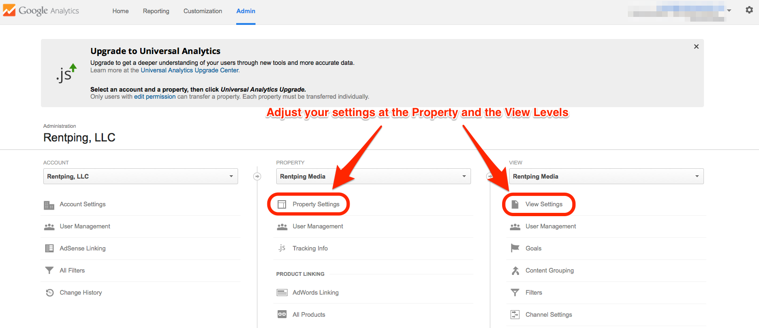This screenshot has height=328, width=759.
Task: Click the AdWords Linking icon
Action: (282, 293)
